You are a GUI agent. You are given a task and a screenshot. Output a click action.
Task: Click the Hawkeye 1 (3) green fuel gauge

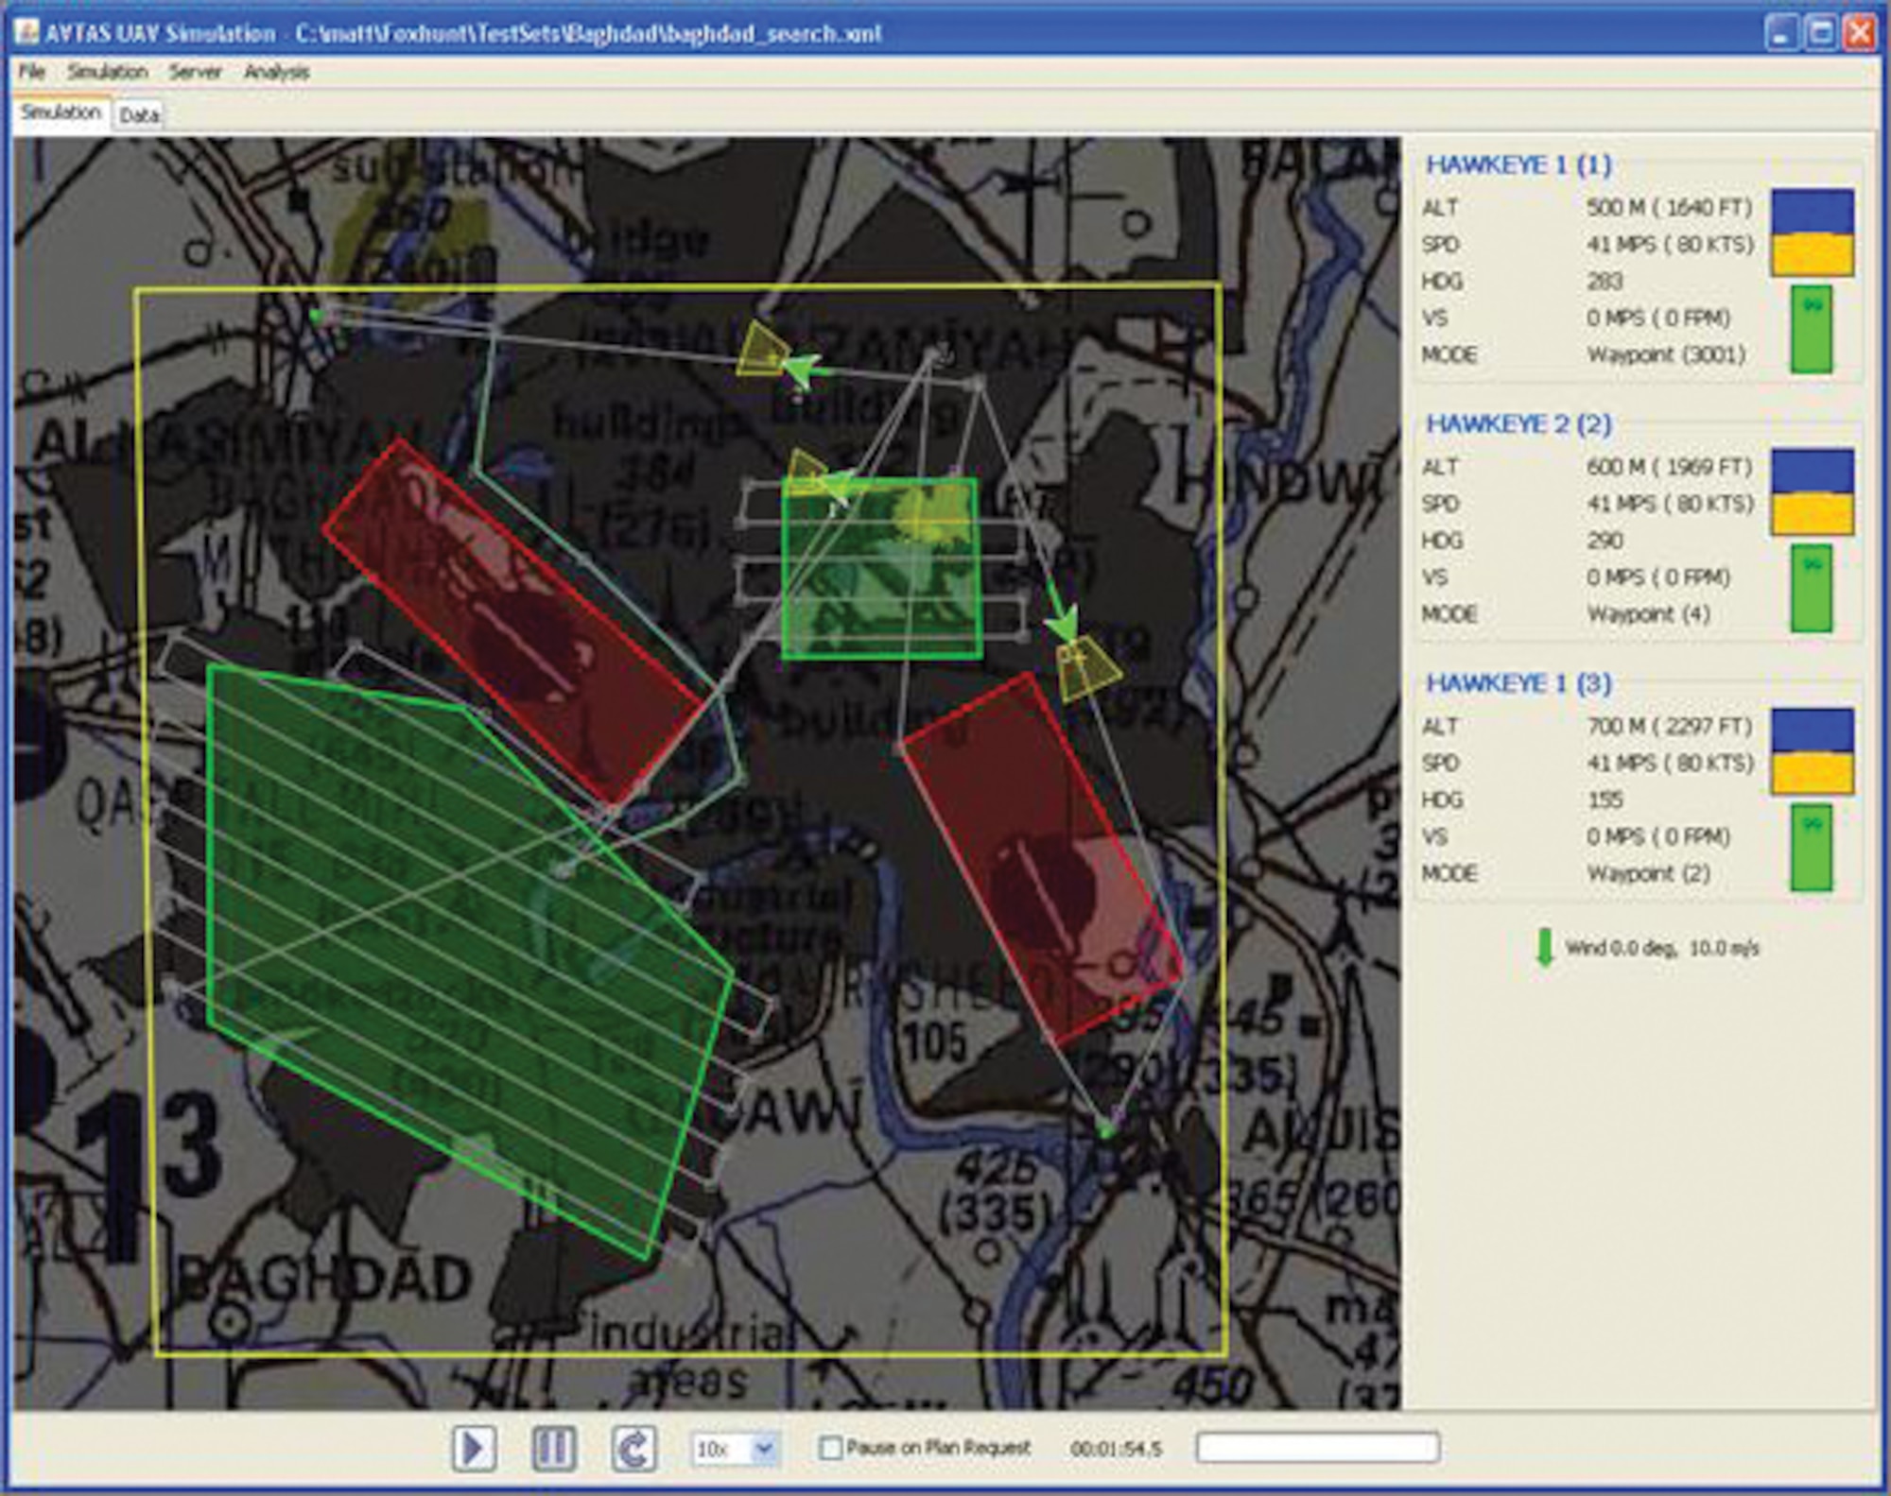[x=1812, y=848]
